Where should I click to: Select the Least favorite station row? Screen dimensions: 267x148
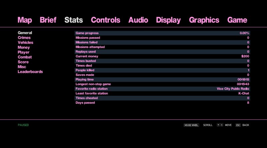tap(162, 93)
